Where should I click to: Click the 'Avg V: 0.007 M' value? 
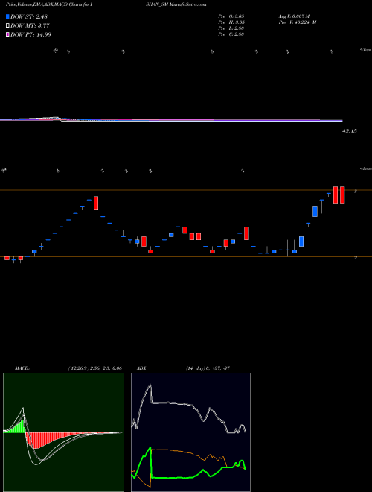[x=294, y=16]
